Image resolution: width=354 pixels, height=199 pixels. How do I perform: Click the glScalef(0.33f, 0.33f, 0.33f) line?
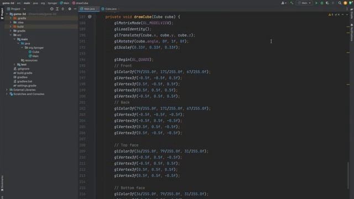click(147, 48)
